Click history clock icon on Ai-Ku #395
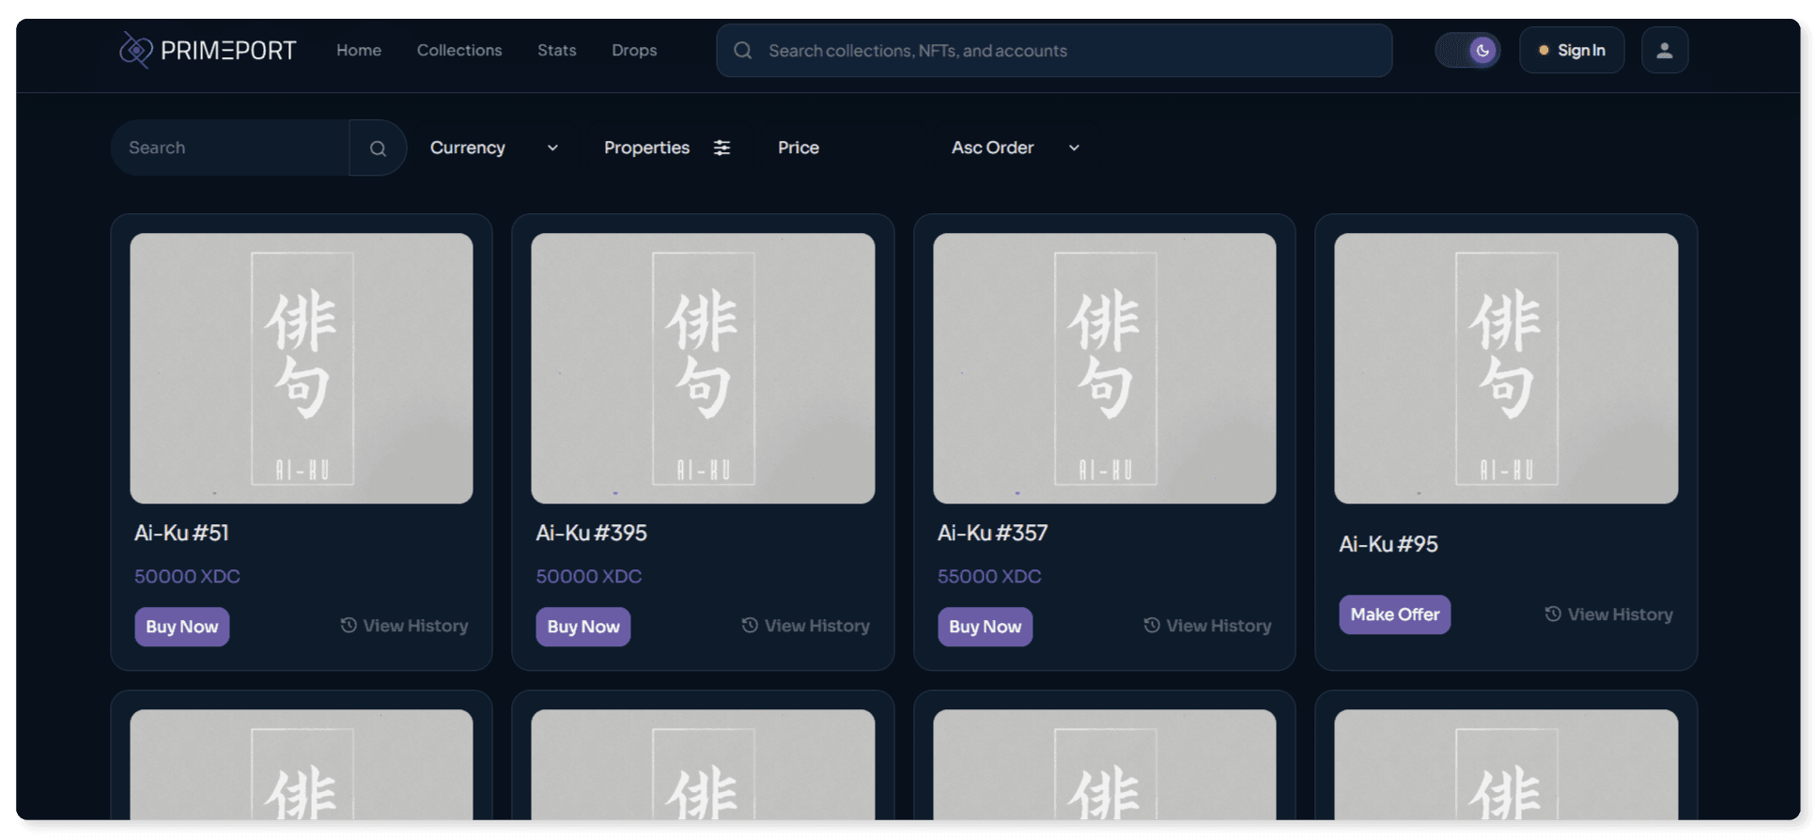The image size is (1816, 839). [750, 626]
